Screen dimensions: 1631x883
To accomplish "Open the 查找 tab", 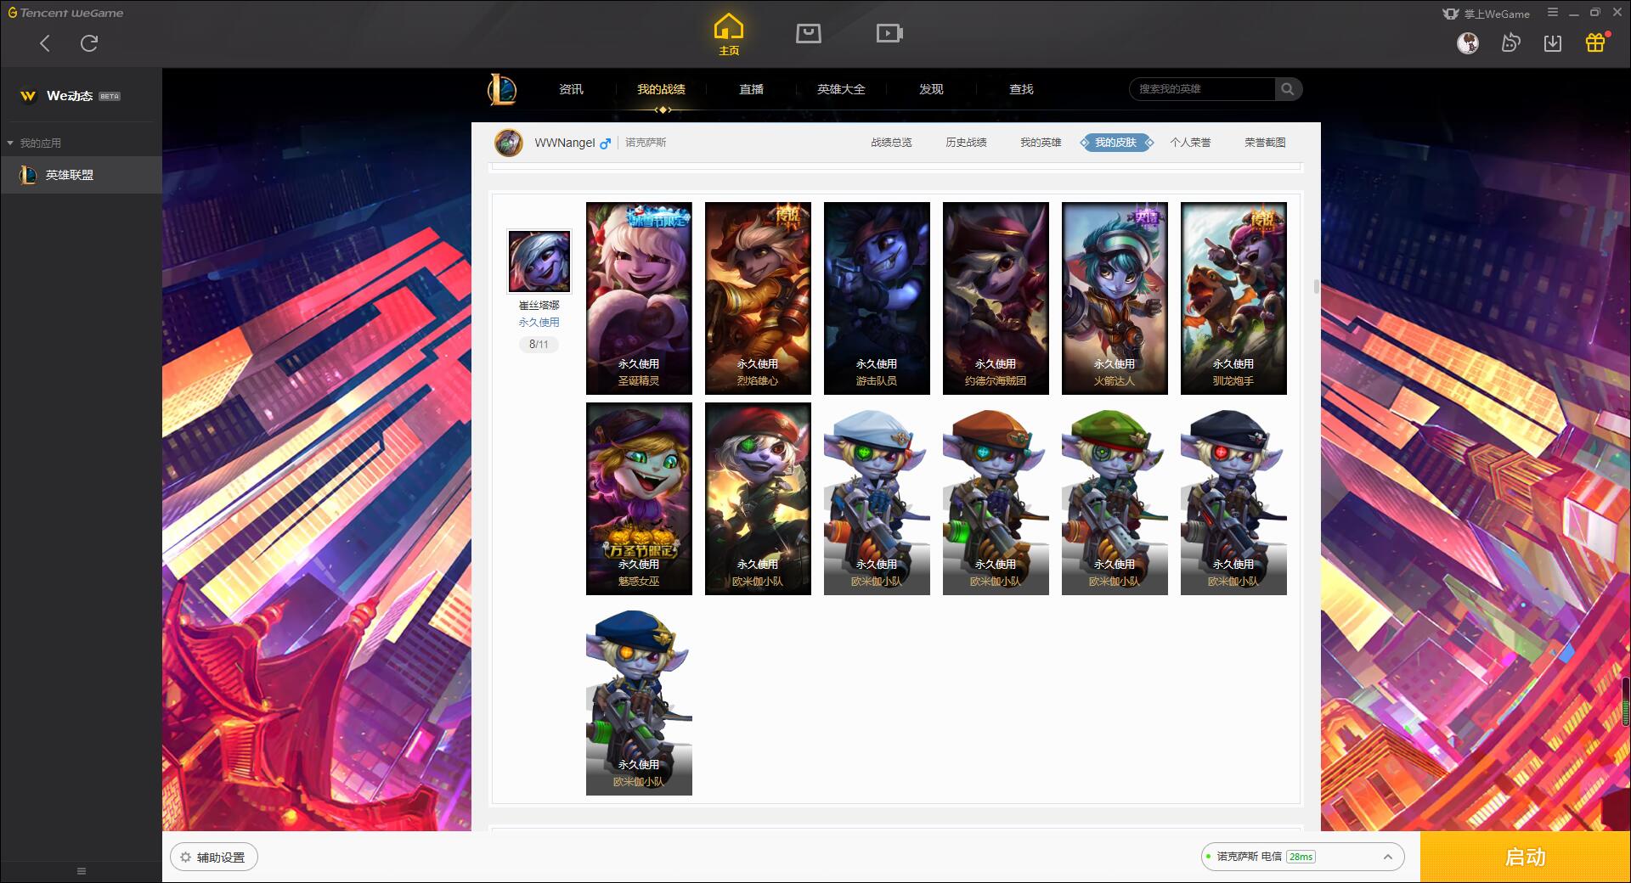I will point(1021,89).
